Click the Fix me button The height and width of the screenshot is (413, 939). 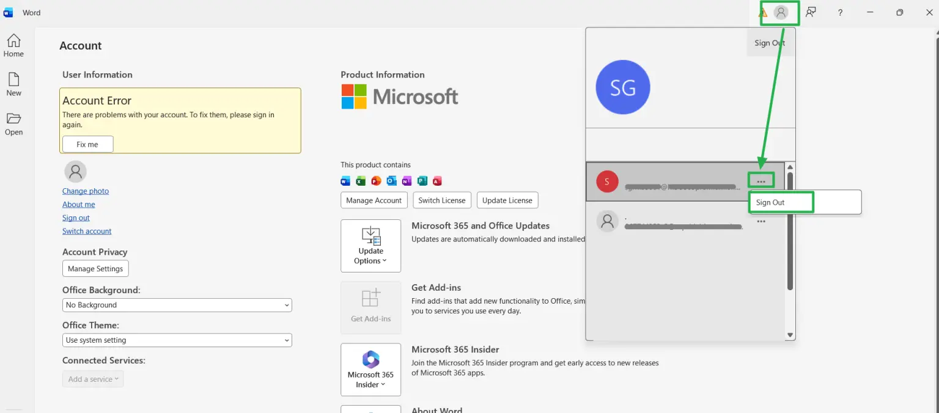point(87,144)
